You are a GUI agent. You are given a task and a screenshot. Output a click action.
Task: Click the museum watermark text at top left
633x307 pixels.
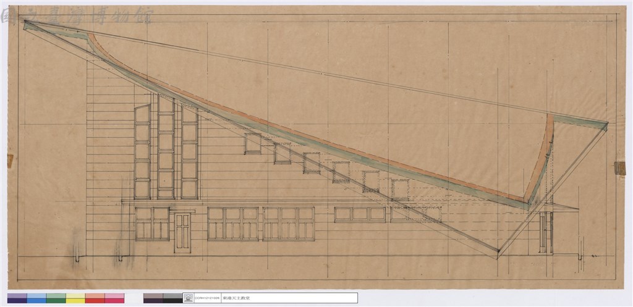[x=77, y=15]
